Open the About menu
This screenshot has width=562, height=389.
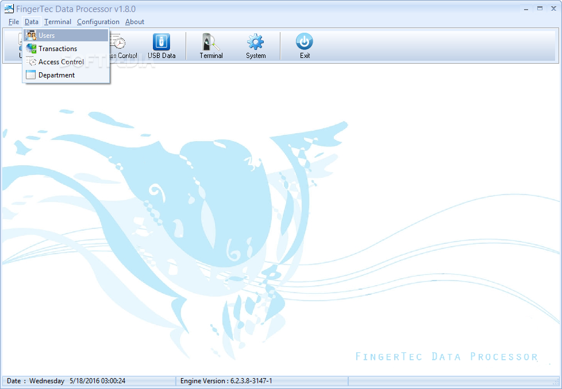pos(135,22)
